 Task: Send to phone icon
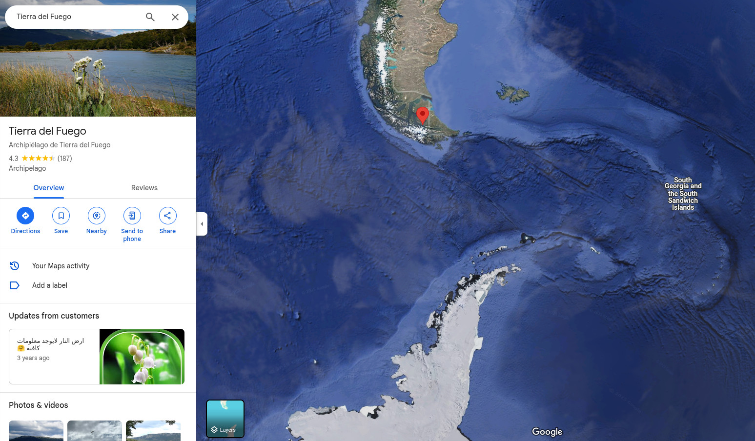[x=132, y=216]
